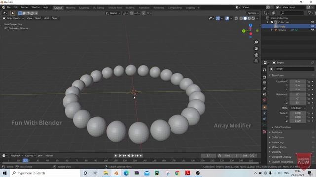Toggle X-ray mode

(236, 18)
